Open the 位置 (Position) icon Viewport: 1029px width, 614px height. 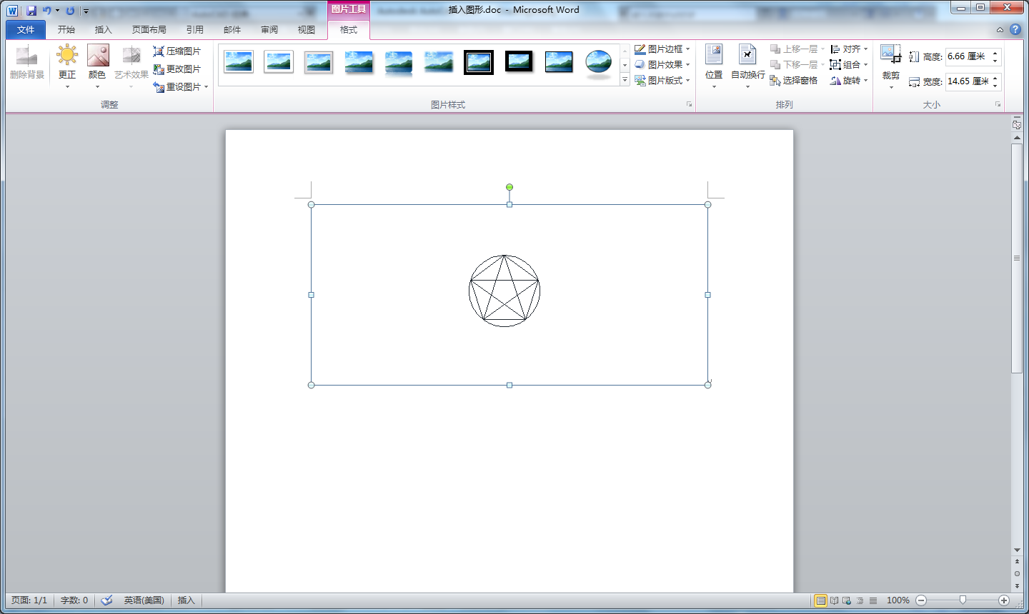pos(714,56)
